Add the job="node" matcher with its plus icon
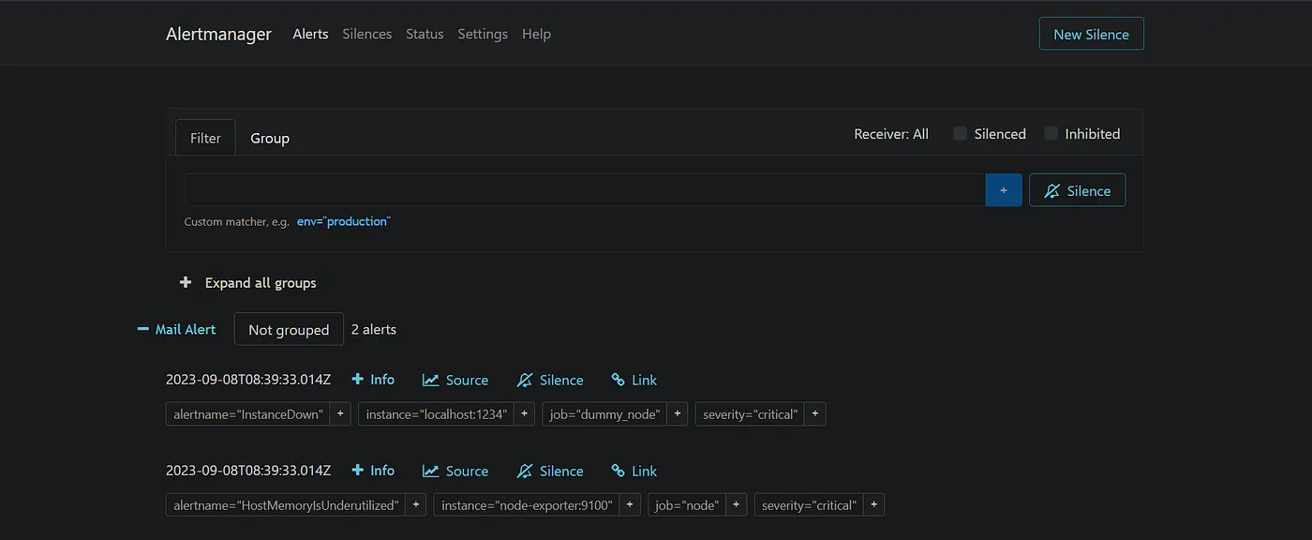1312x540 pixels. click(x=737, y=505)
